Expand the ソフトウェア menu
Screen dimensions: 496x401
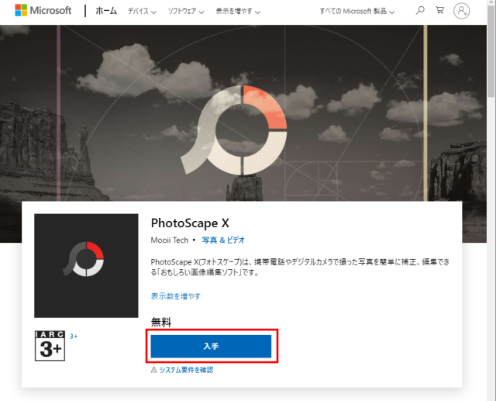pos(186,12)
